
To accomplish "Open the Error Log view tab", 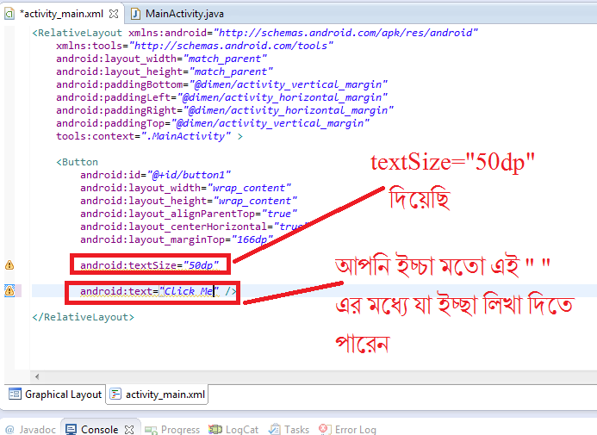I will tap(347, 429).
